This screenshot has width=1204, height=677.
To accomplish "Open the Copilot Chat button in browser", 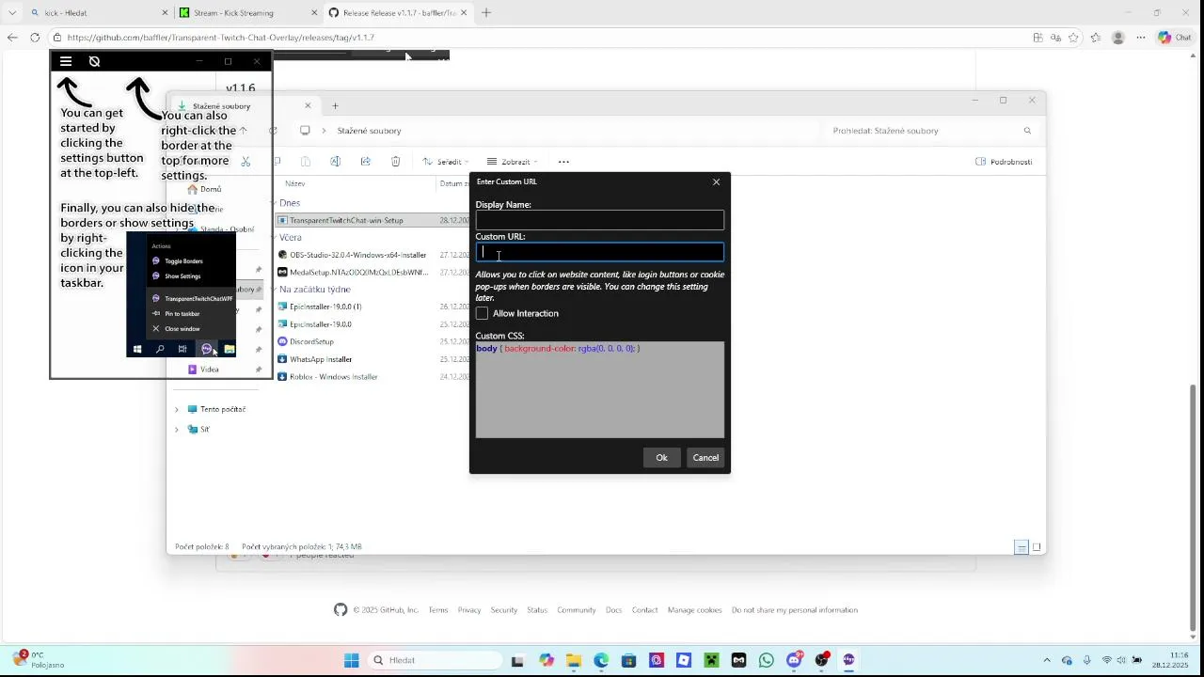I will 1176,38.
